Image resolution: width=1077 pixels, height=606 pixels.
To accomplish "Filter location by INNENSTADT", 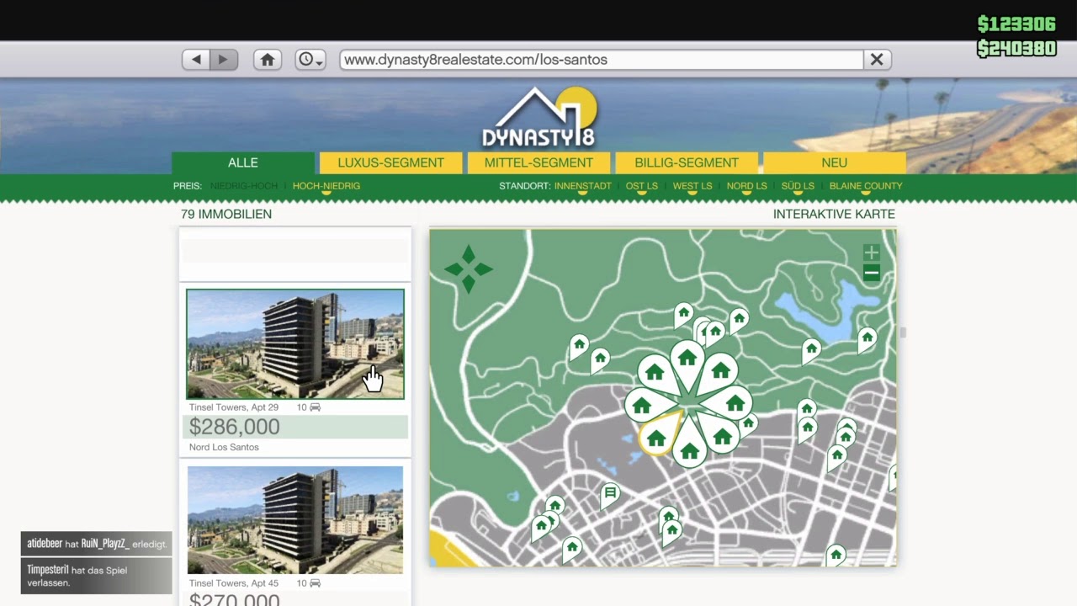I will [x=583, y=186].
